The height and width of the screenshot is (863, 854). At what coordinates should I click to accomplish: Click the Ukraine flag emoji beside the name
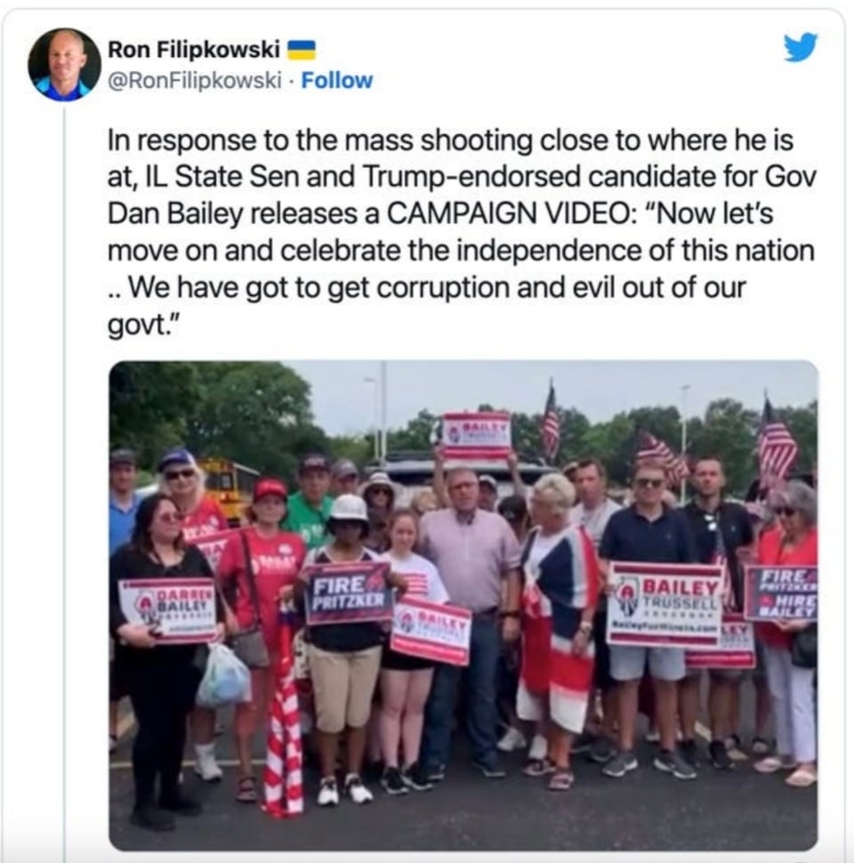(302, 50)
